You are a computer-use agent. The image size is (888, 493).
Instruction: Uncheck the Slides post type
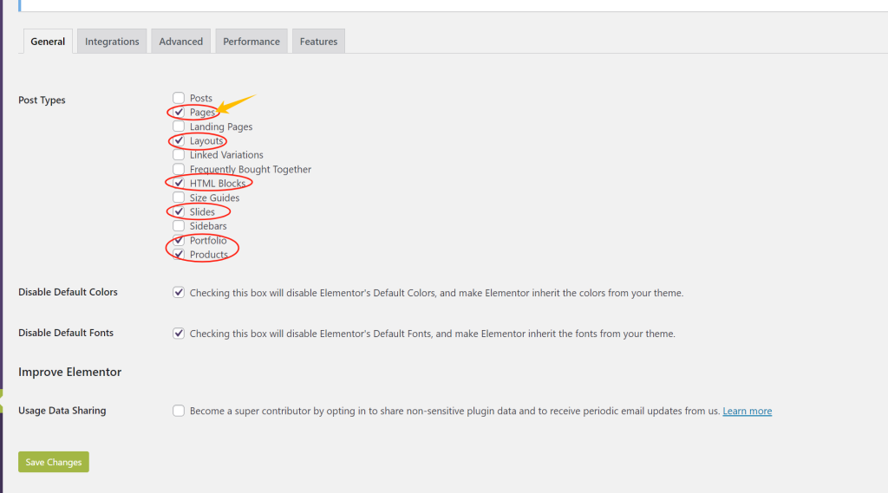[179, 211]
